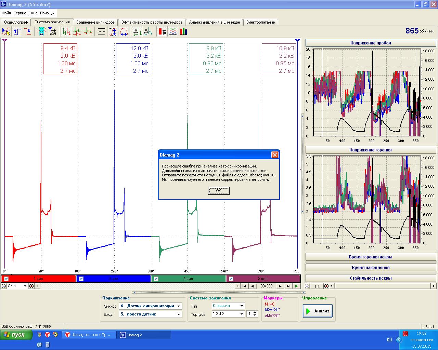This screenshot has height=350, width=438.
Task: Select the green sequential waveform display icon
Action: [x=66, y=32]
